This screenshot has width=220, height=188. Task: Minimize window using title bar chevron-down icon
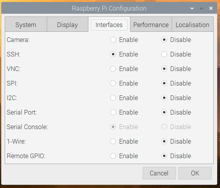pyautogui.click(x=192, y=8)
